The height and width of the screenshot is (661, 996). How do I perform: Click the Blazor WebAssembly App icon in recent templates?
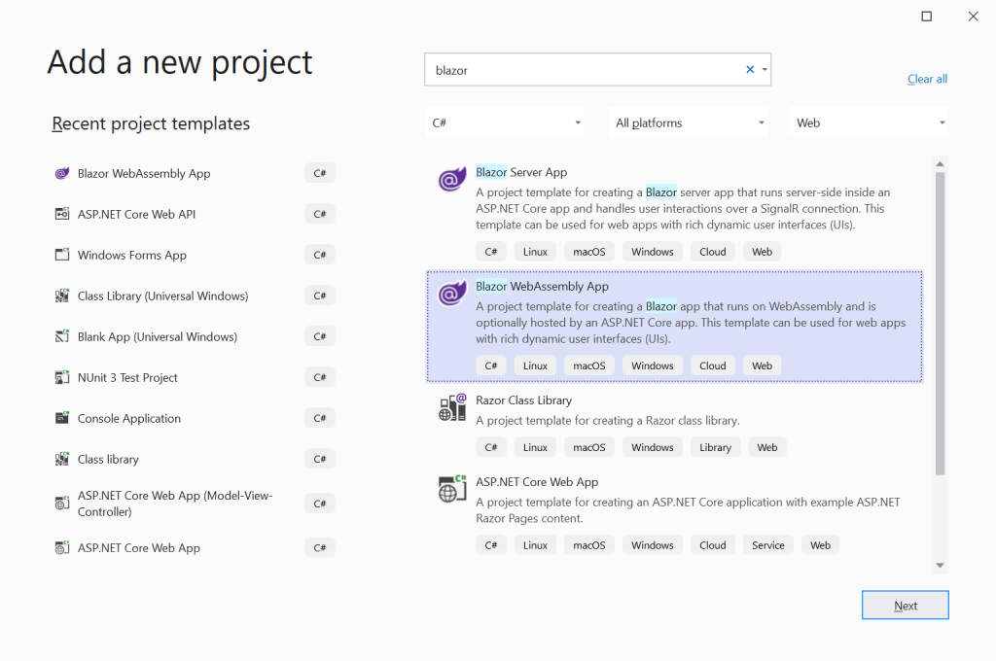coord(62,173)
